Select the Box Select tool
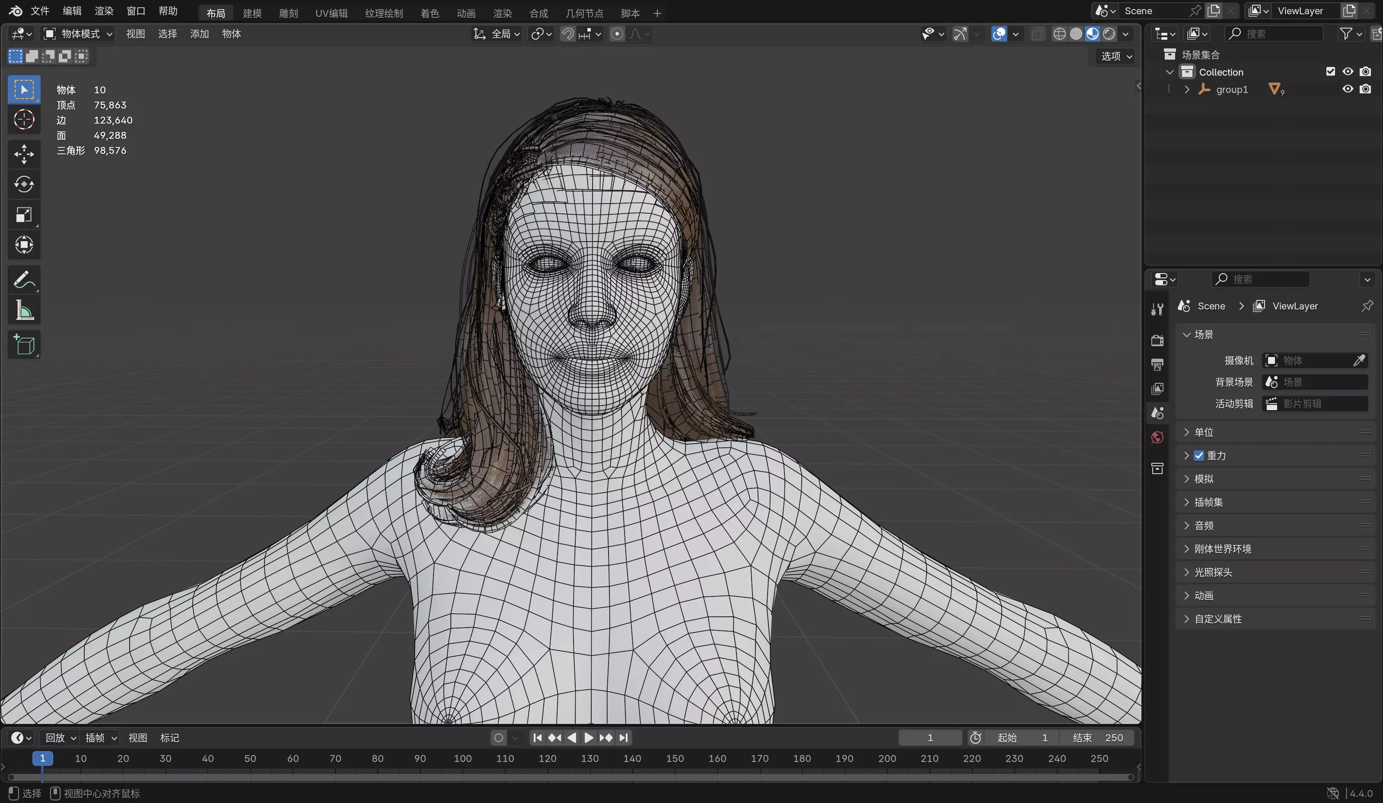 pos(24,89)
